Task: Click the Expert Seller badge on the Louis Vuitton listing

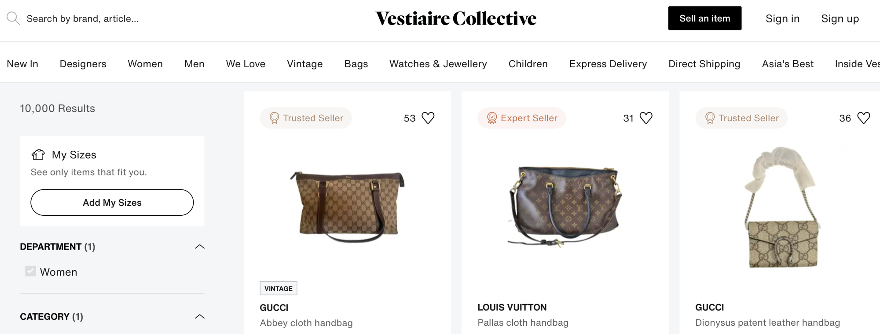Action: point(521,118)
